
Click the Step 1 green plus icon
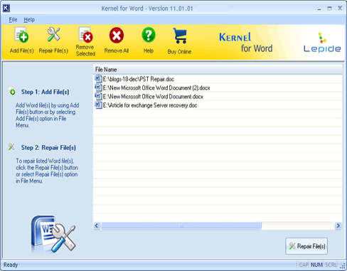pyautogui.click(x=12, y=92)
